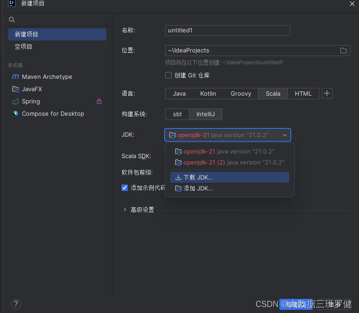Viewport: 359px width, 313px height.
Task: Click the search icon in the left panel
Action: pyautogui.click(x=12, y=20)
